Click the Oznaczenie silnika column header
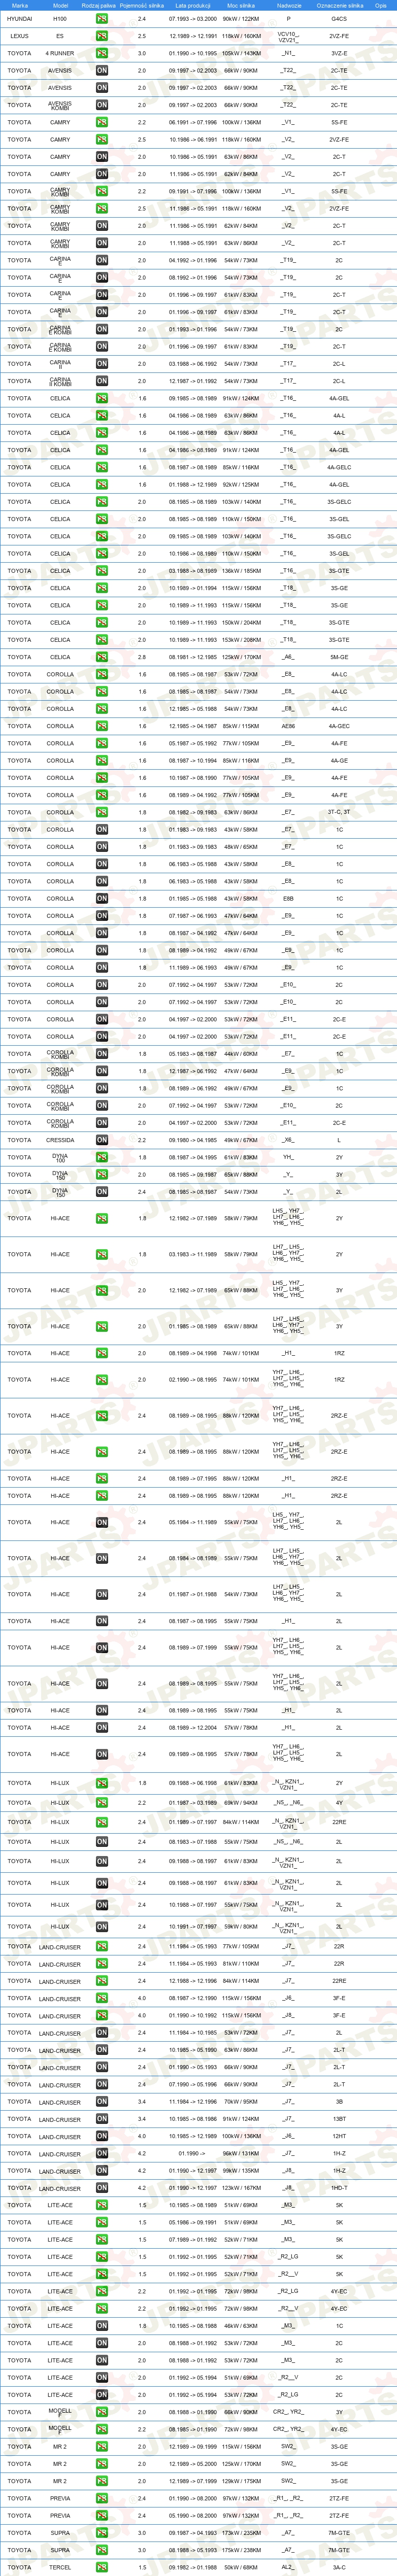This screenshot has width=397, height=2576. click(x=340, y=5)
